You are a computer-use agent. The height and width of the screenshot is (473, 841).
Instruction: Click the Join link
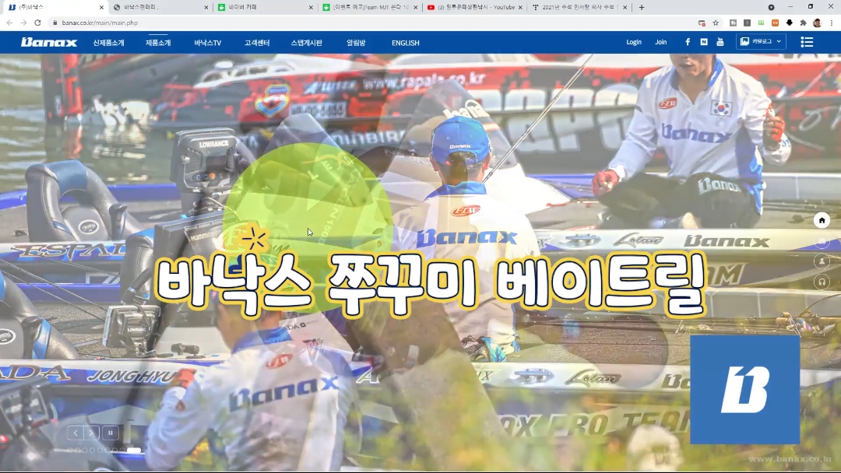661,42
